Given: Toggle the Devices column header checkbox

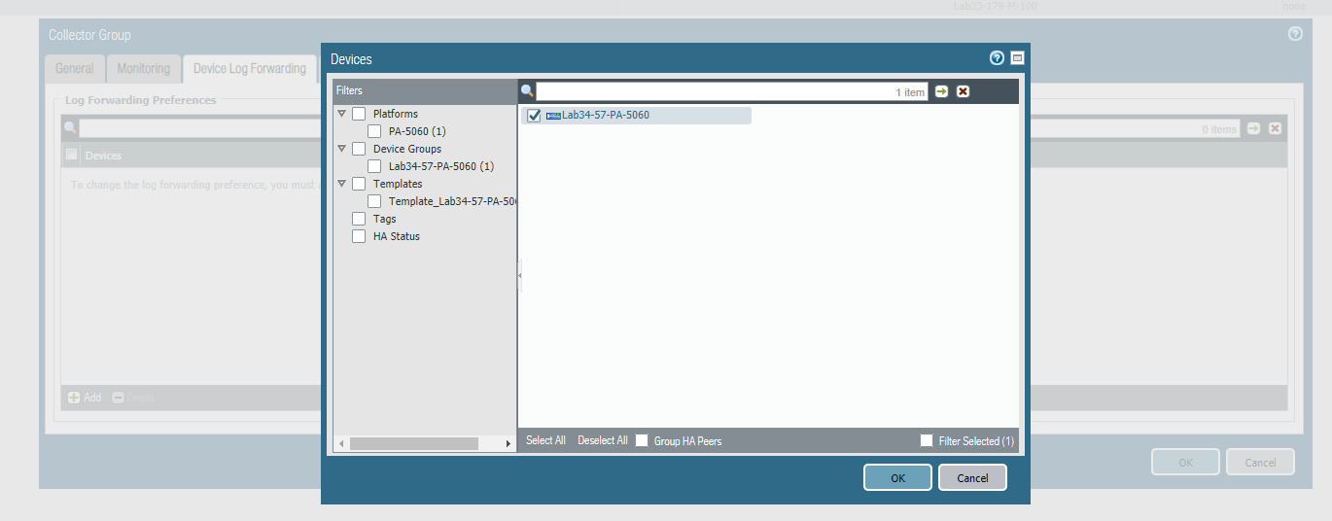Looking at the screenshot, I should pyautogui.click(x=72, y=155).
